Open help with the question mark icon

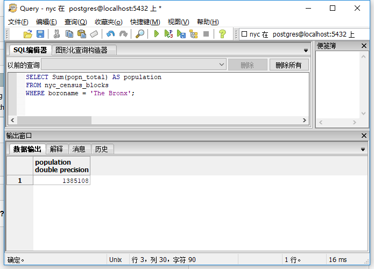coord(222,34)
